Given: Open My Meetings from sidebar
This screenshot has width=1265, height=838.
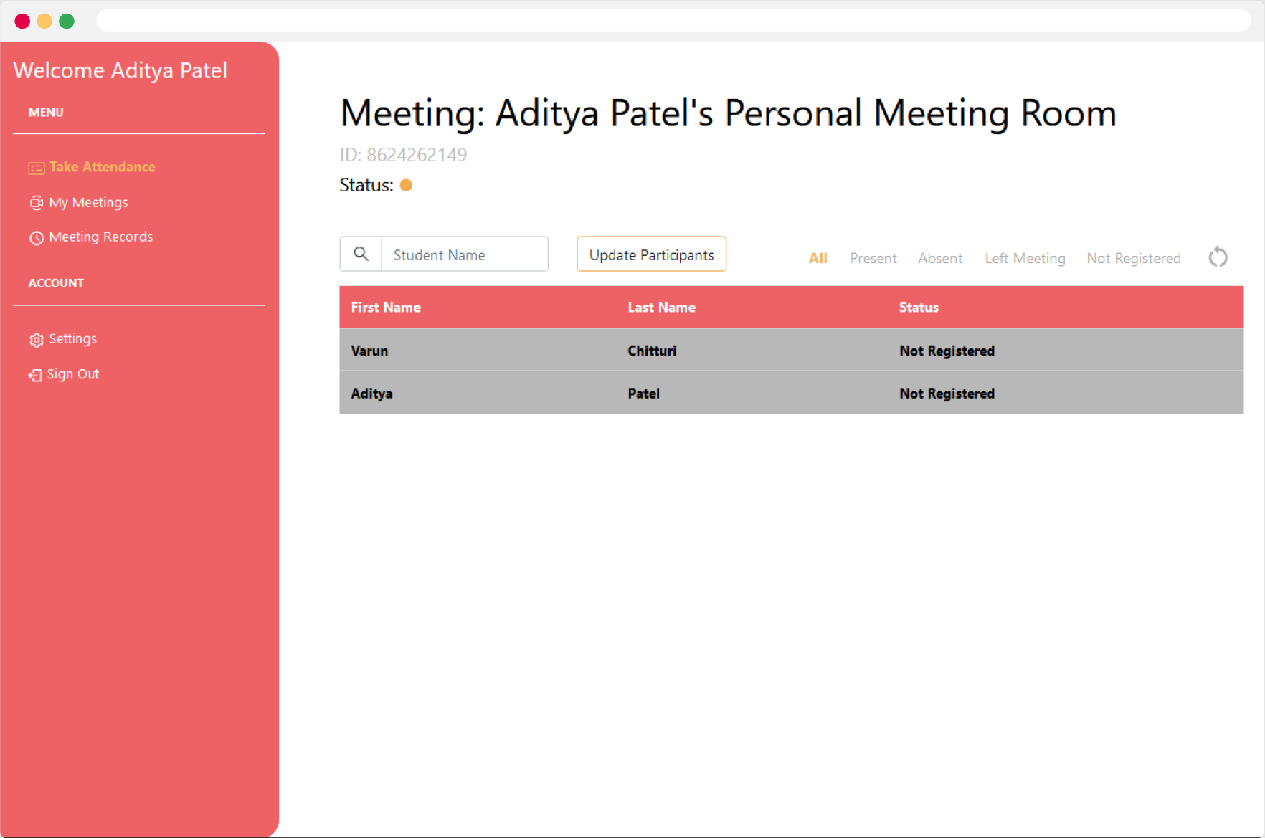Looking at the screenshot, I should 88,203.
